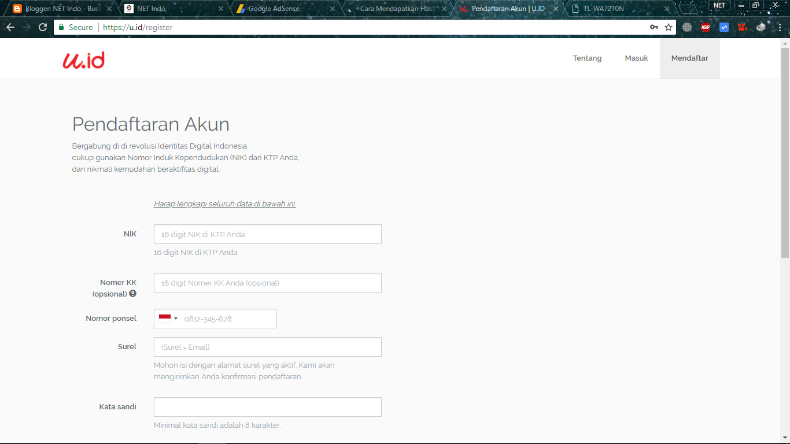Close the Google AdSense tab
Viewport: 790px width, 444px height.
tap(333, 9)
